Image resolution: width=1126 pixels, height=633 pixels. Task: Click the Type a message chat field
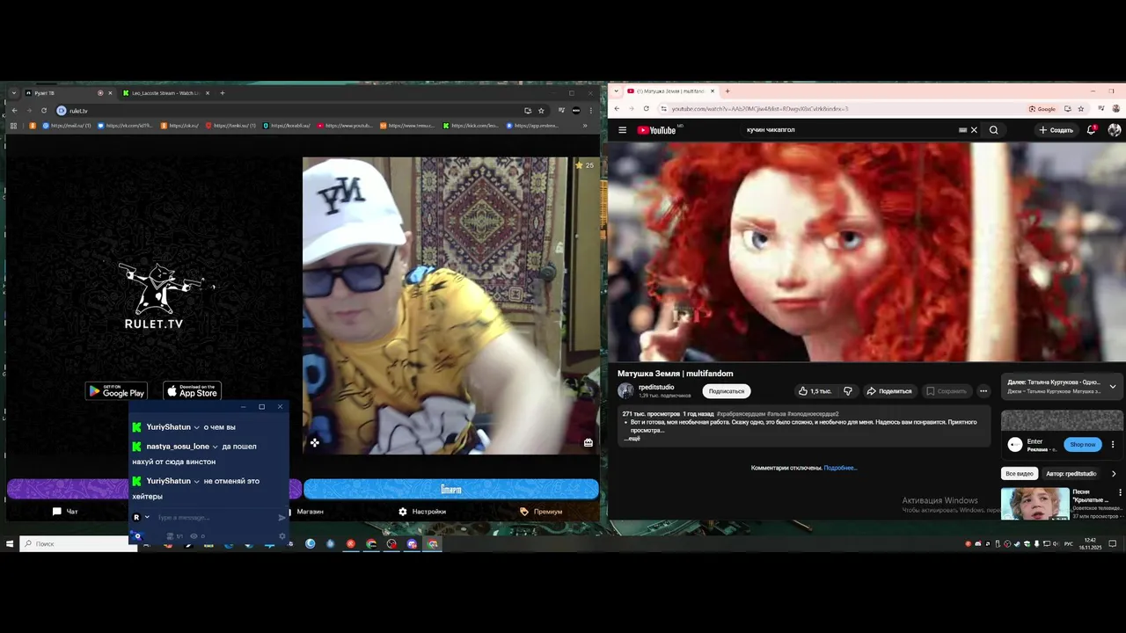pyautogui.click(x=216, y=518)
